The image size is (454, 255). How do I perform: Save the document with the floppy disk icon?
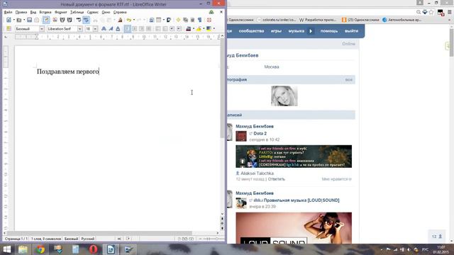click(x=29, y=20)
